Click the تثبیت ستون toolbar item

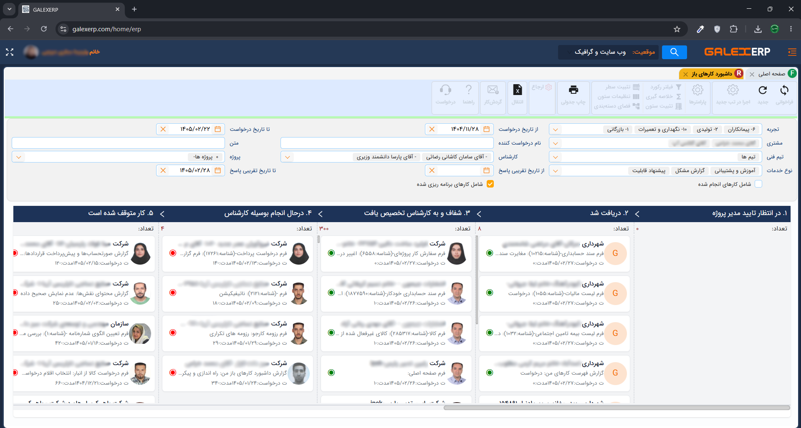point(663,106)
